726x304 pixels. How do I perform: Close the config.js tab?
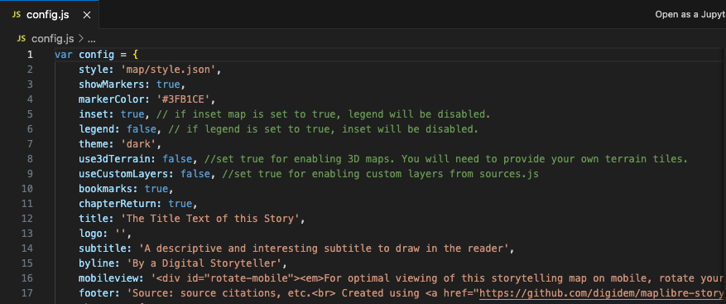point(87,15)
